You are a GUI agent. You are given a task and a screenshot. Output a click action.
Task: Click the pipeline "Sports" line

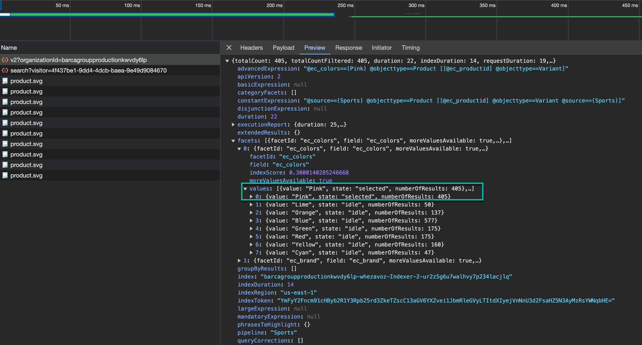point(267,332)
